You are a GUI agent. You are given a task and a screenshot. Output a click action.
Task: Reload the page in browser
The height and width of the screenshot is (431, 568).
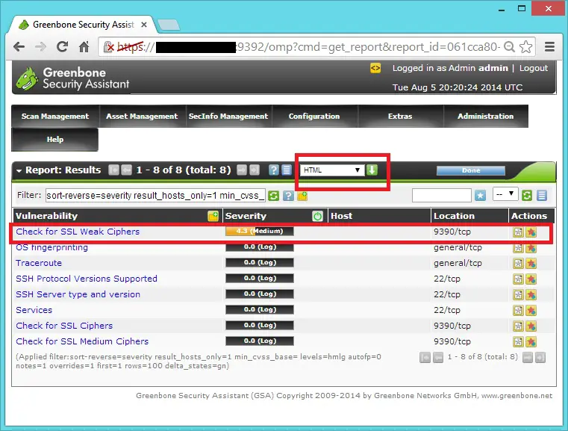[x=62, y=46]
